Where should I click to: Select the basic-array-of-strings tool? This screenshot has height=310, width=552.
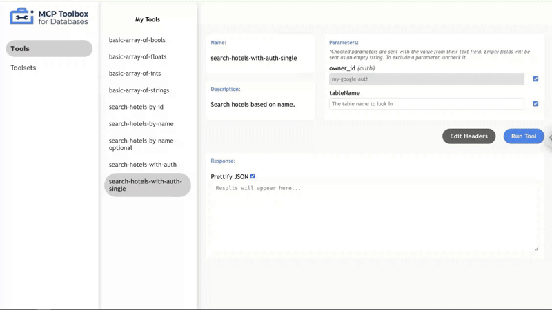(139, 90)
